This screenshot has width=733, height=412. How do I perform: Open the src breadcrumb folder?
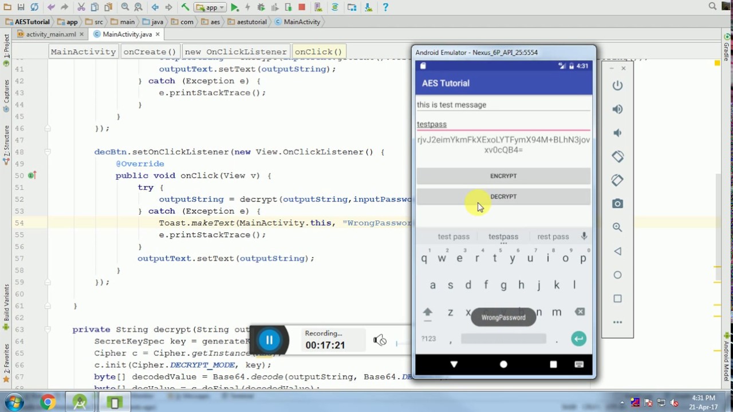[x=94, y=22]
